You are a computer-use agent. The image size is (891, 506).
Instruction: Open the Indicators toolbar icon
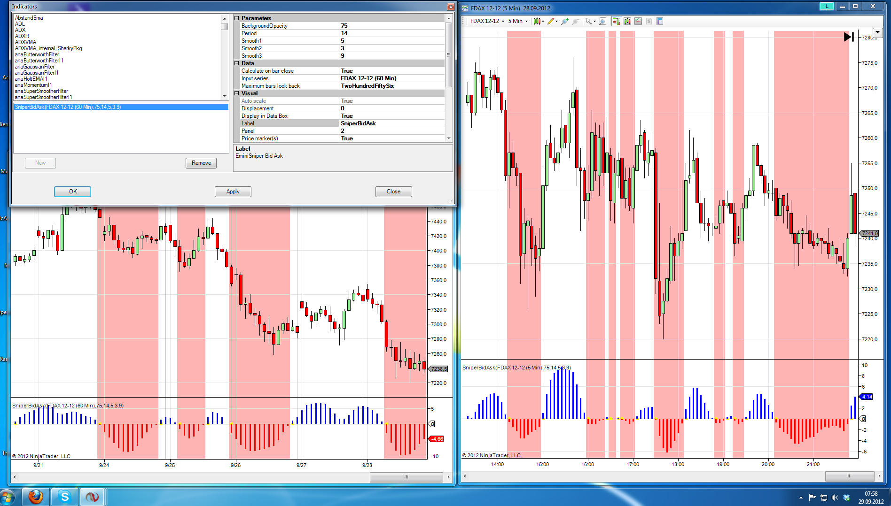pyautogui.click(x=627, y=21)
